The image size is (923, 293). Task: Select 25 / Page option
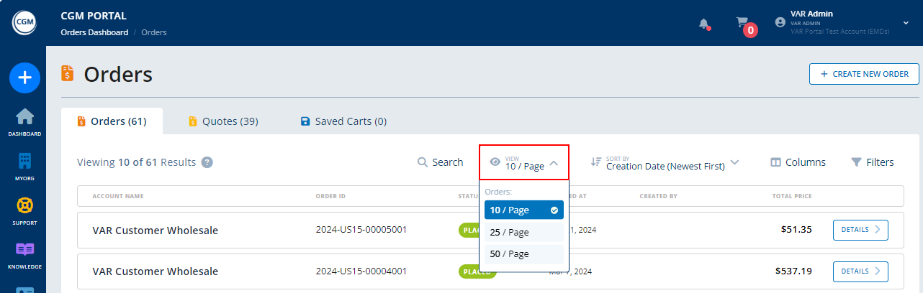point(523,232)
